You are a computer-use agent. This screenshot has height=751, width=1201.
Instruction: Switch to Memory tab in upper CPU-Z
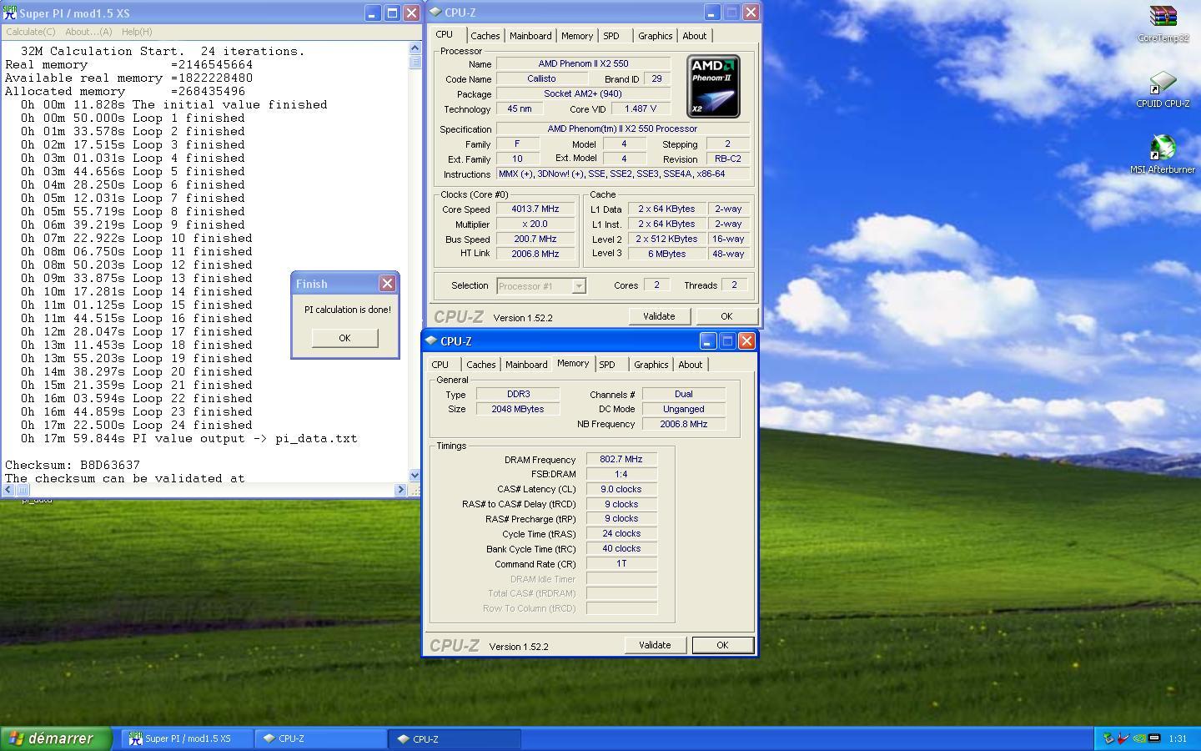577,36
